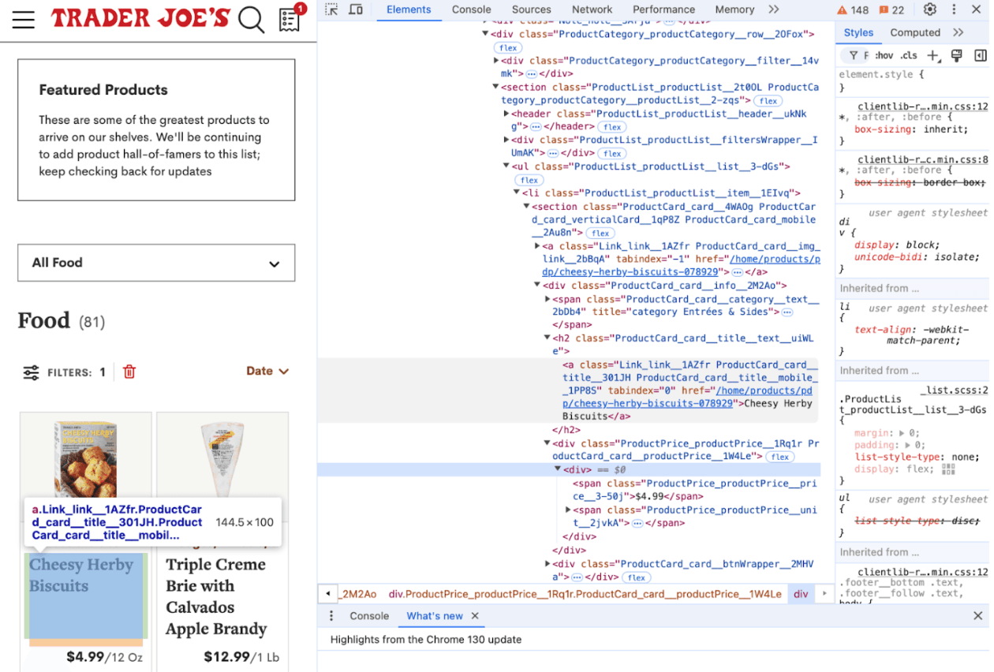Expand the All Food category dropdown
The height and width of the screenshot is (672, 994).
click(156, 263)
